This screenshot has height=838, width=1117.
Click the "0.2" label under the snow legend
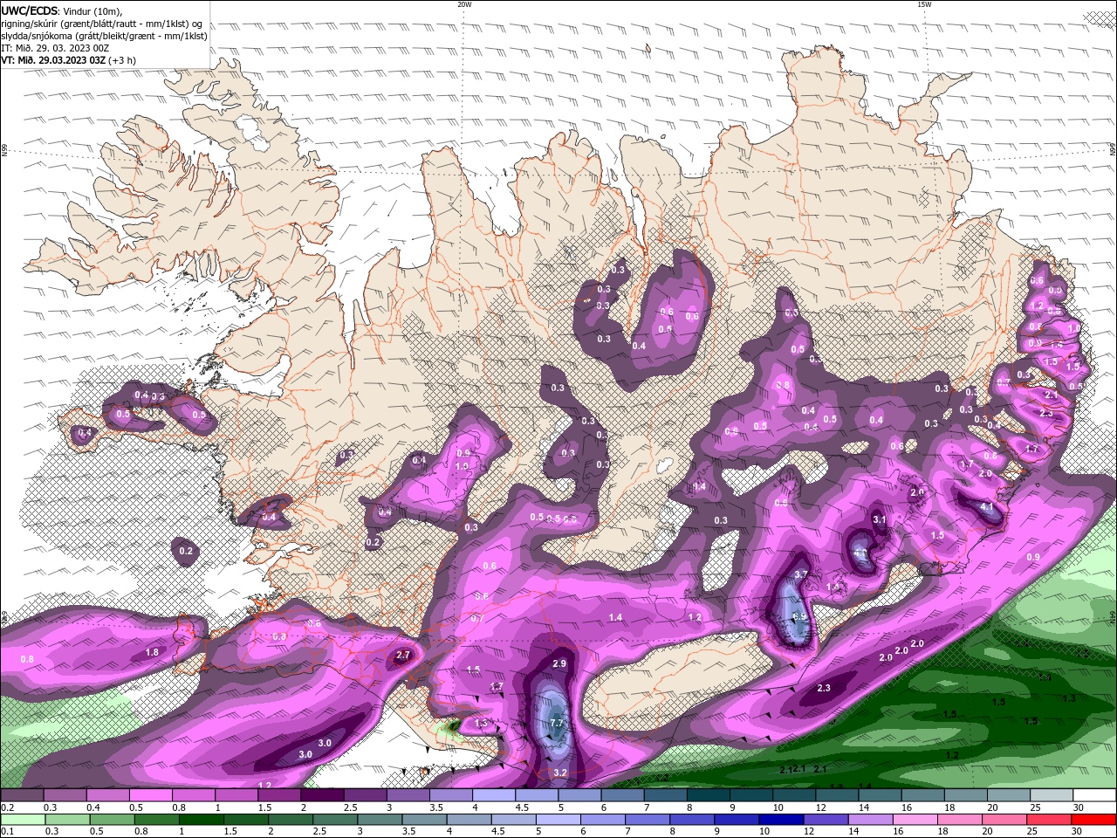(8, 807)
